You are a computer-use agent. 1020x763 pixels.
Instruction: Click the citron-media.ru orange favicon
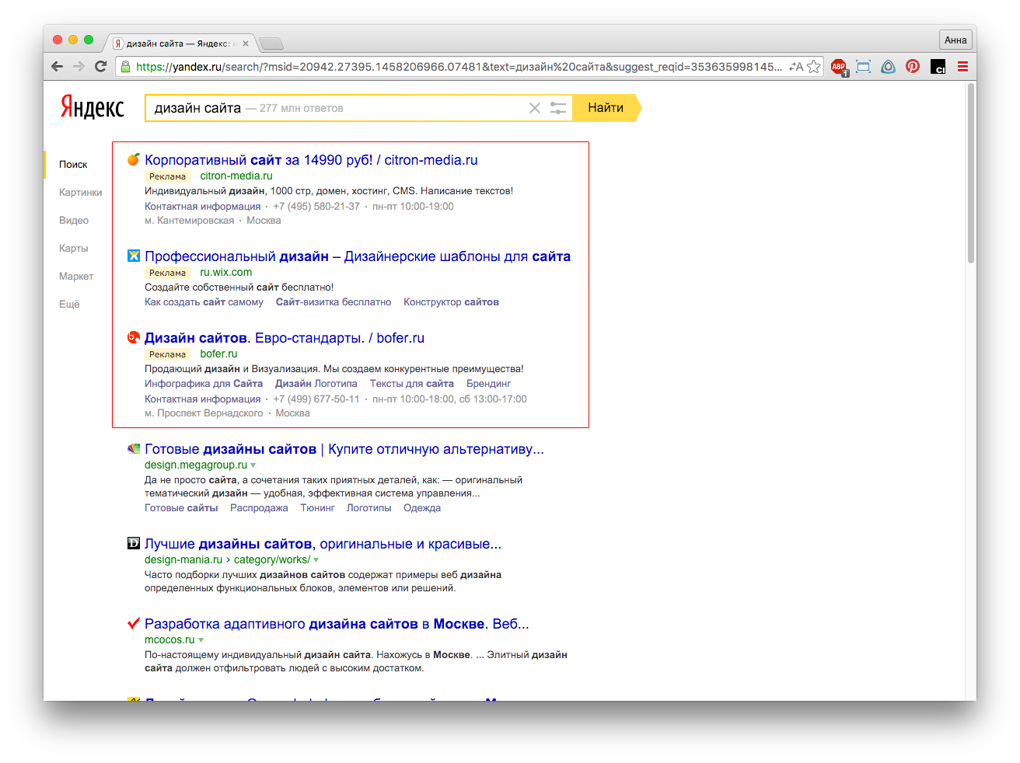coord(134,159)
